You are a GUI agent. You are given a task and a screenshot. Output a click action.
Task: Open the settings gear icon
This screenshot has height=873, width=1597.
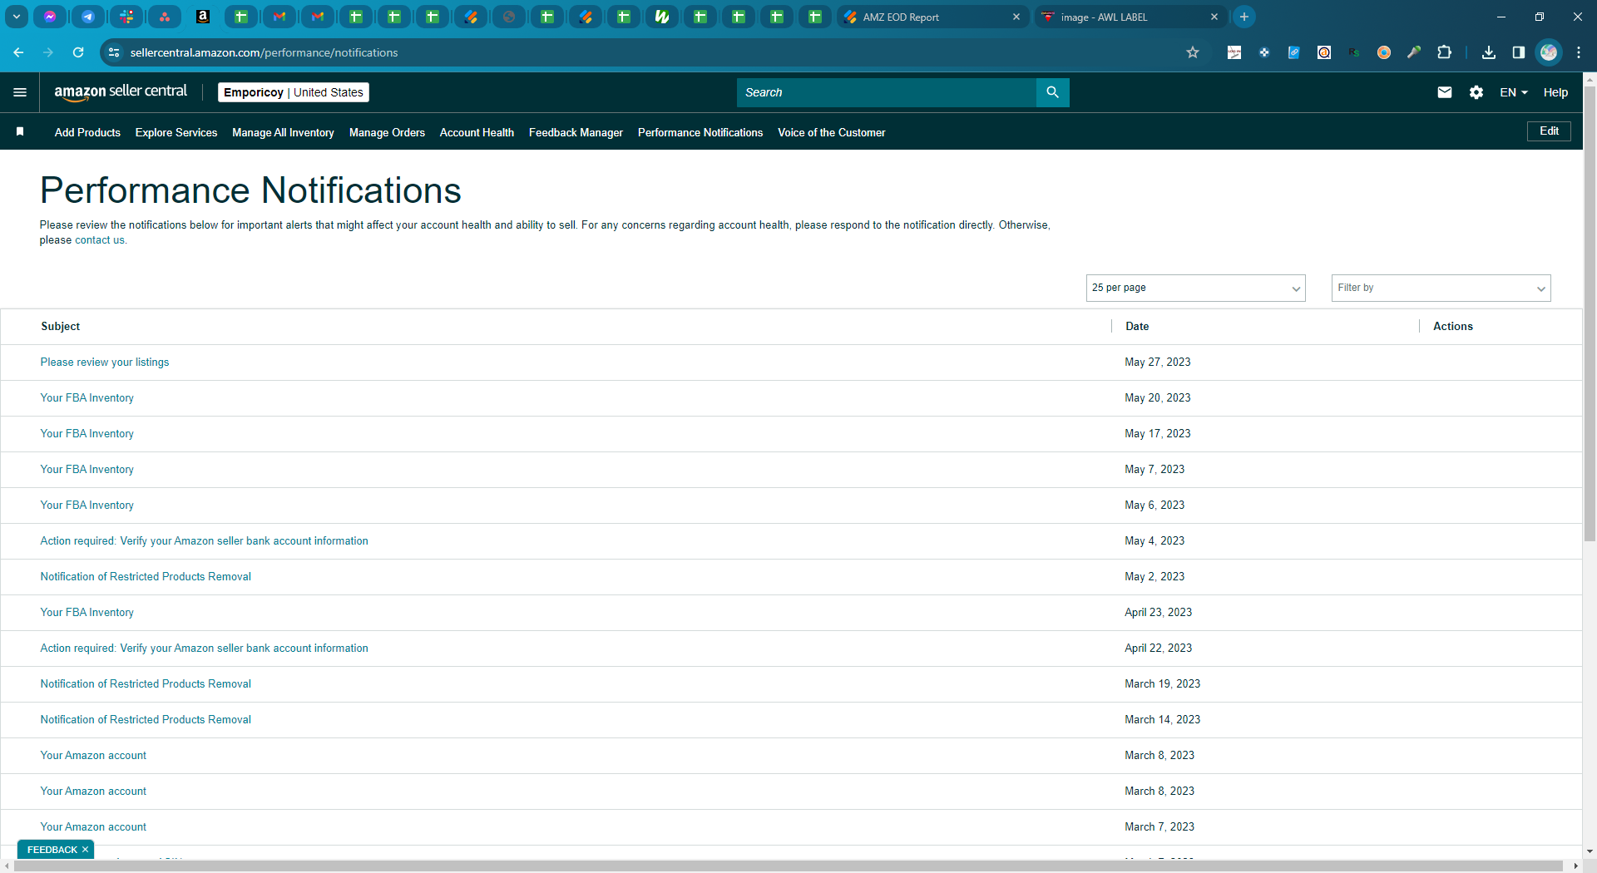[1476, 92]
